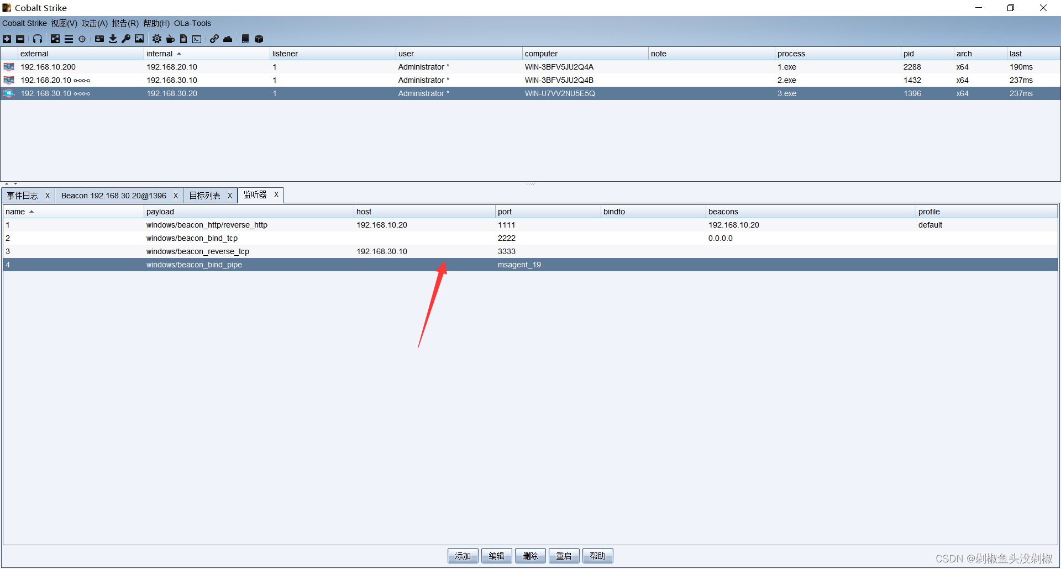Sort sessions by the external column
Image resolution: width=1061 pixels, height=569 pixels.
coord(81,54)
